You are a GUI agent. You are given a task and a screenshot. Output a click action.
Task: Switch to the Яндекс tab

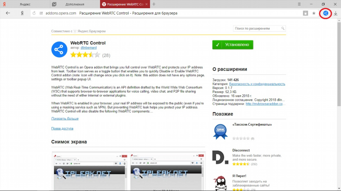click(25, 4)
